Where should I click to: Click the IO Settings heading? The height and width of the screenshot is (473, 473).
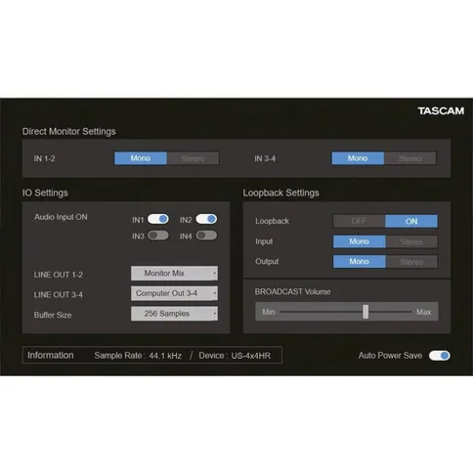(45, 193)
